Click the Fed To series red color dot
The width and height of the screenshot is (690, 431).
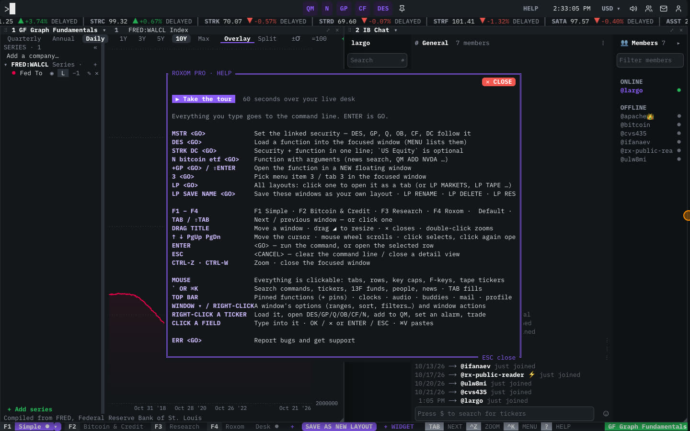14,73
